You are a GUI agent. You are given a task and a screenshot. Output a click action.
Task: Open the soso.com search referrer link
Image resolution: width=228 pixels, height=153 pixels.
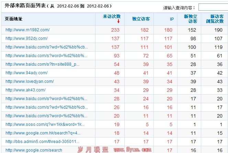click(45, 124)
